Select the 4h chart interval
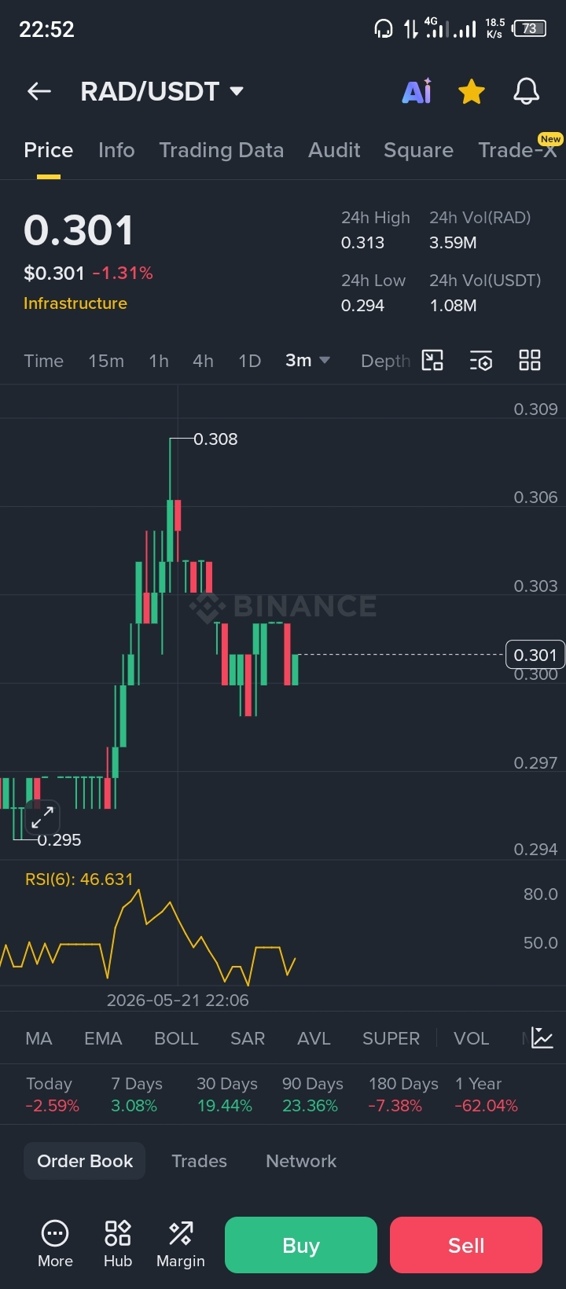566x1289 pixels. point(203,361)
